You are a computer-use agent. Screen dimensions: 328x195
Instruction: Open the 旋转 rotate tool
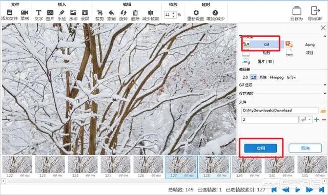click(x=124, y=13)
